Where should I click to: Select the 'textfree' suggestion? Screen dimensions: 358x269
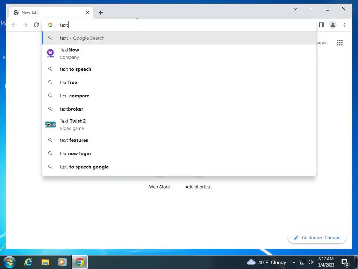[x=179, y=82]
